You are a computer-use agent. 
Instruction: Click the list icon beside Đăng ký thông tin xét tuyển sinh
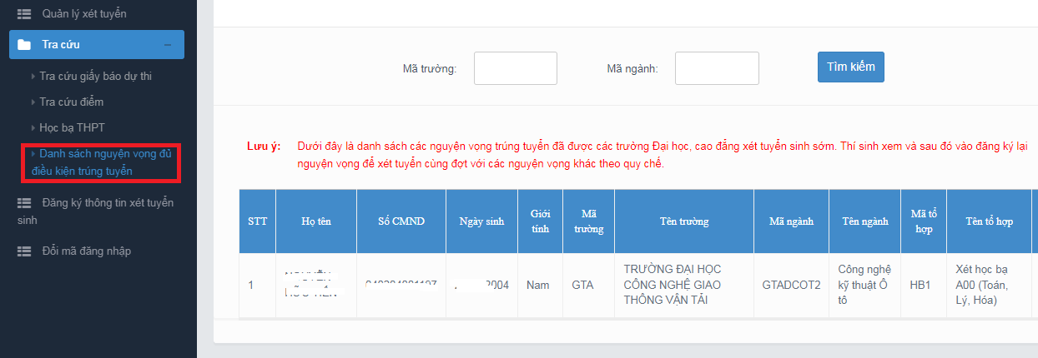coord(23,202)
